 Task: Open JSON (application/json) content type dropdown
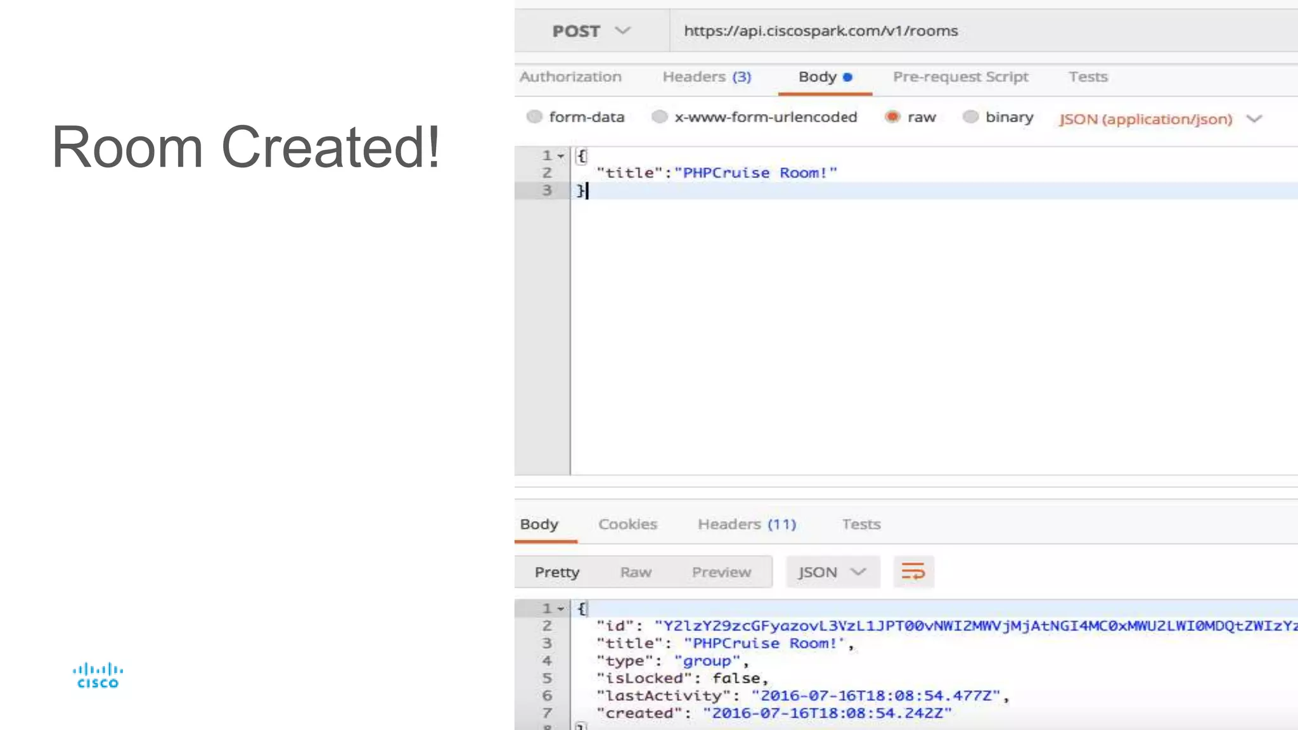click(1160, 119)
